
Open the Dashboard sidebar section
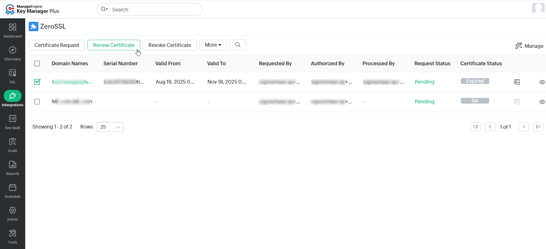coord(12,30)
